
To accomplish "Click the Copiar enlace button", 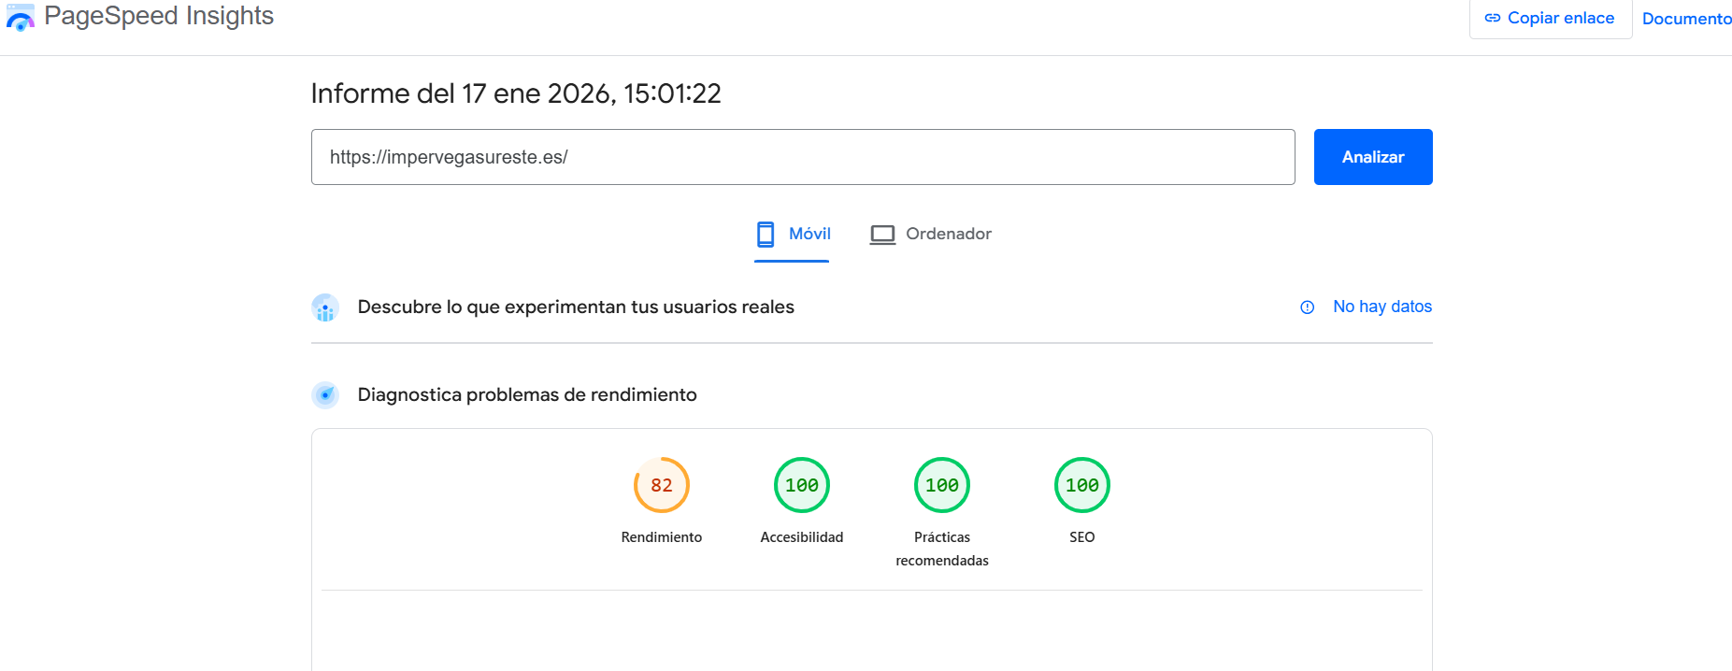I will point(1551,19).
